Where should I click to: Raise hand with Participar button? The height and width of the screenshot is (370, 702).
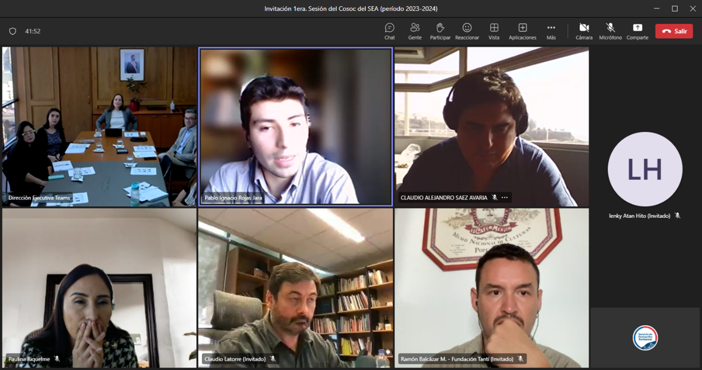point(440,31)
